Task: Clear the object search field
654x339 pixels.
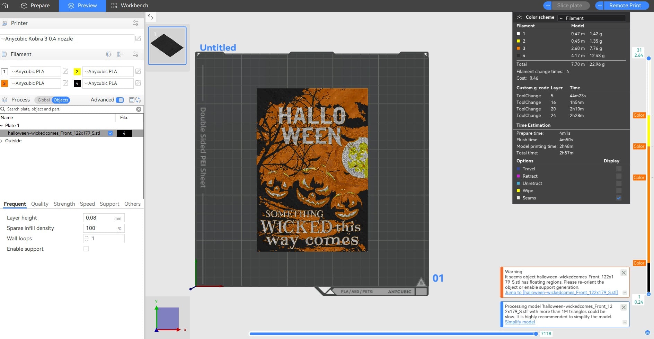Action: coord(139,109)
